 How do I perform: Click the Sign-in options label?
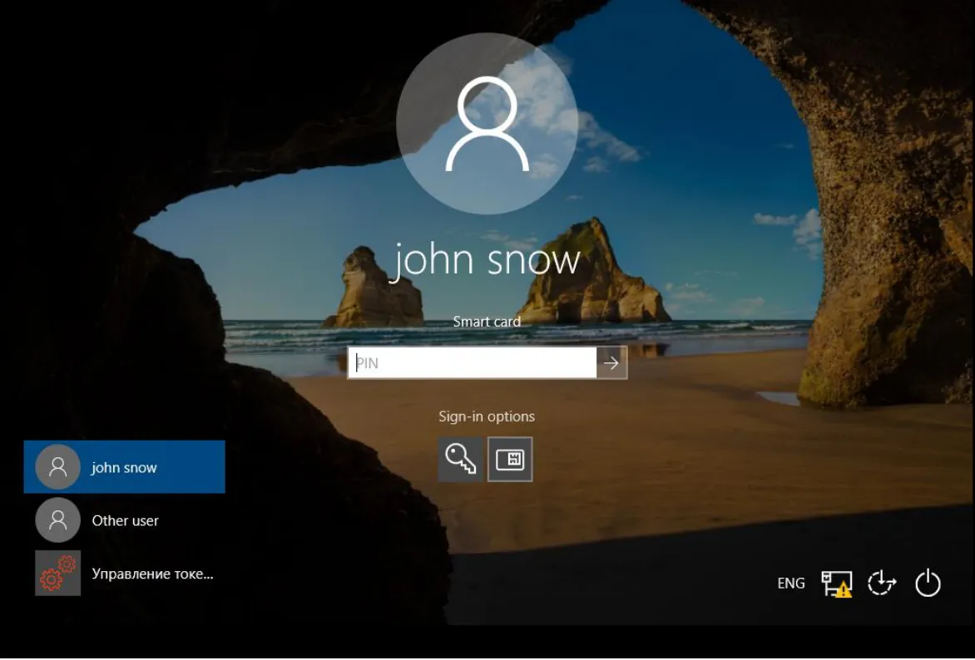tap(487, 416)
